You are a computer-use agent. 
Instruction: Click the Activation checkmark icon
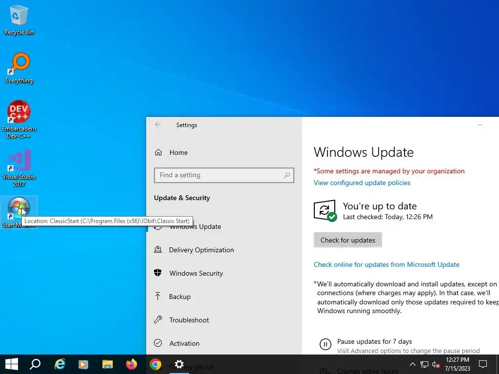tap(158, 343)
